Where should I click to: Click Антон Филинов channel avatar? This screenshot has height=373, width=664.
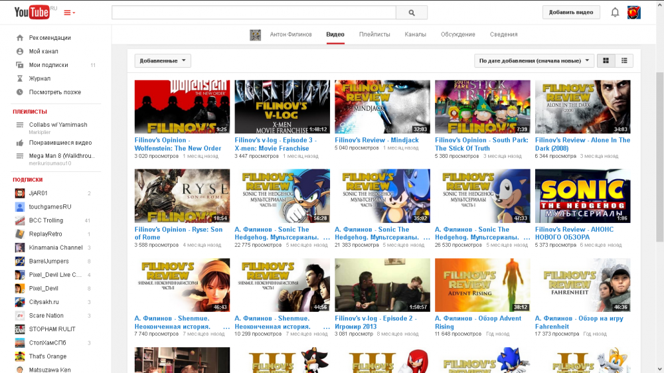(256, 35)
